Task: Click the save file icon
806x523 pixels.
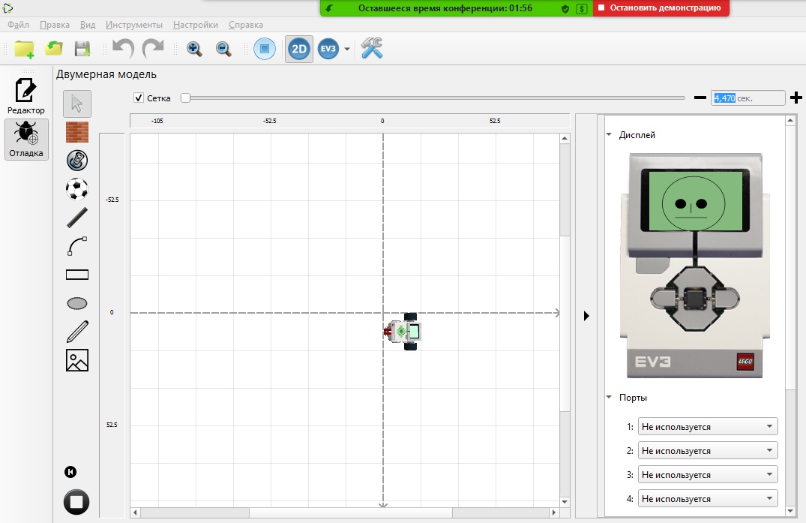Action: [82, 49]
